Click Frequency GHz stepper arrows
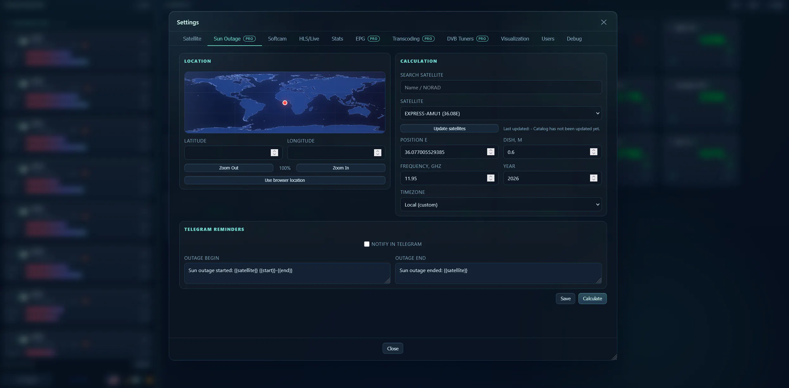Screen dimensions: 789x388 point(491,178)
